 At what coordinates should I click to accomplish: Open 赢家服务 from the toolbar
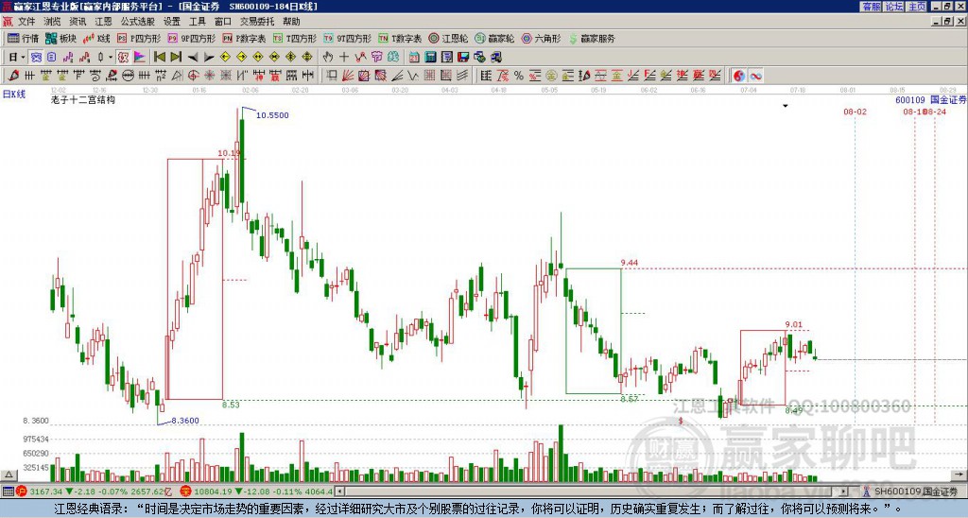[592, 38]
